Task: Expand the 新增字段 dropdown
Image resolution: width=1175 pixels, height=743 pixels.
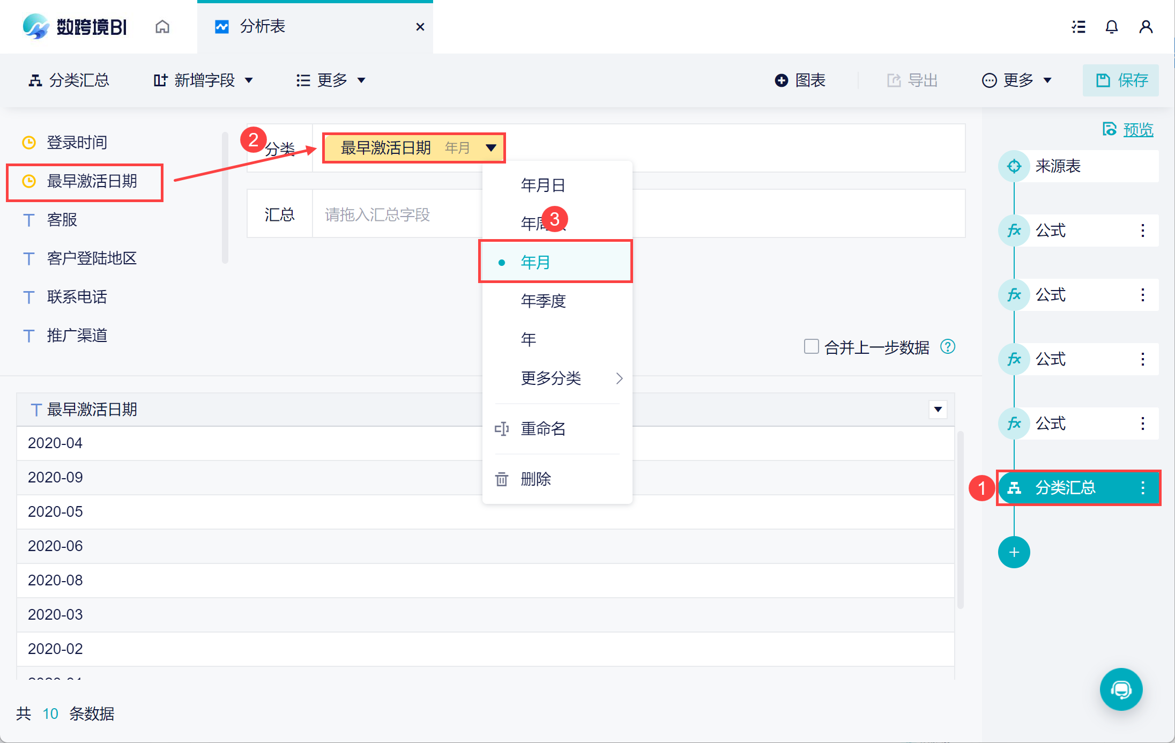Action: click(x=204, y=80)
